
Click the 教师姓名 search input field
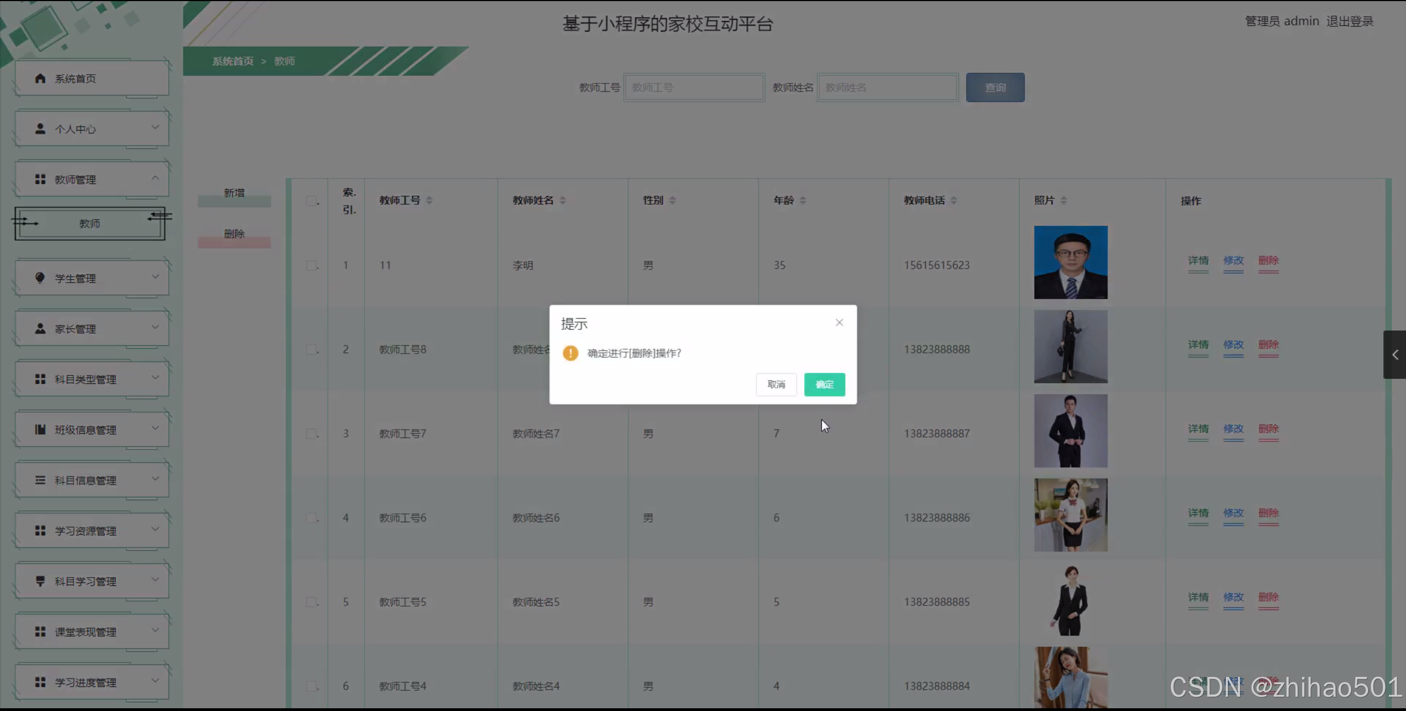pyautogui.click(x=887, y=88)
